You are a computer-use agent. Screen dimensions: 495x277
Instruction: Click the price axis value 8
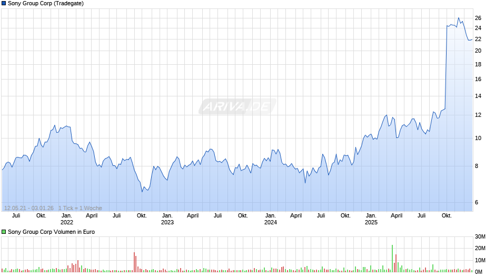click(477, 166)
